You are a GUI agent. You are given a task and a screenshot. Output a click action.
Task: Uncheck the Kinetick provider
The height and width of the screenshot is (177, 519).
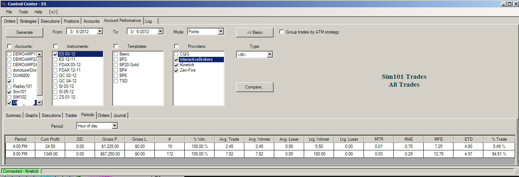click(x=176, y=65)
